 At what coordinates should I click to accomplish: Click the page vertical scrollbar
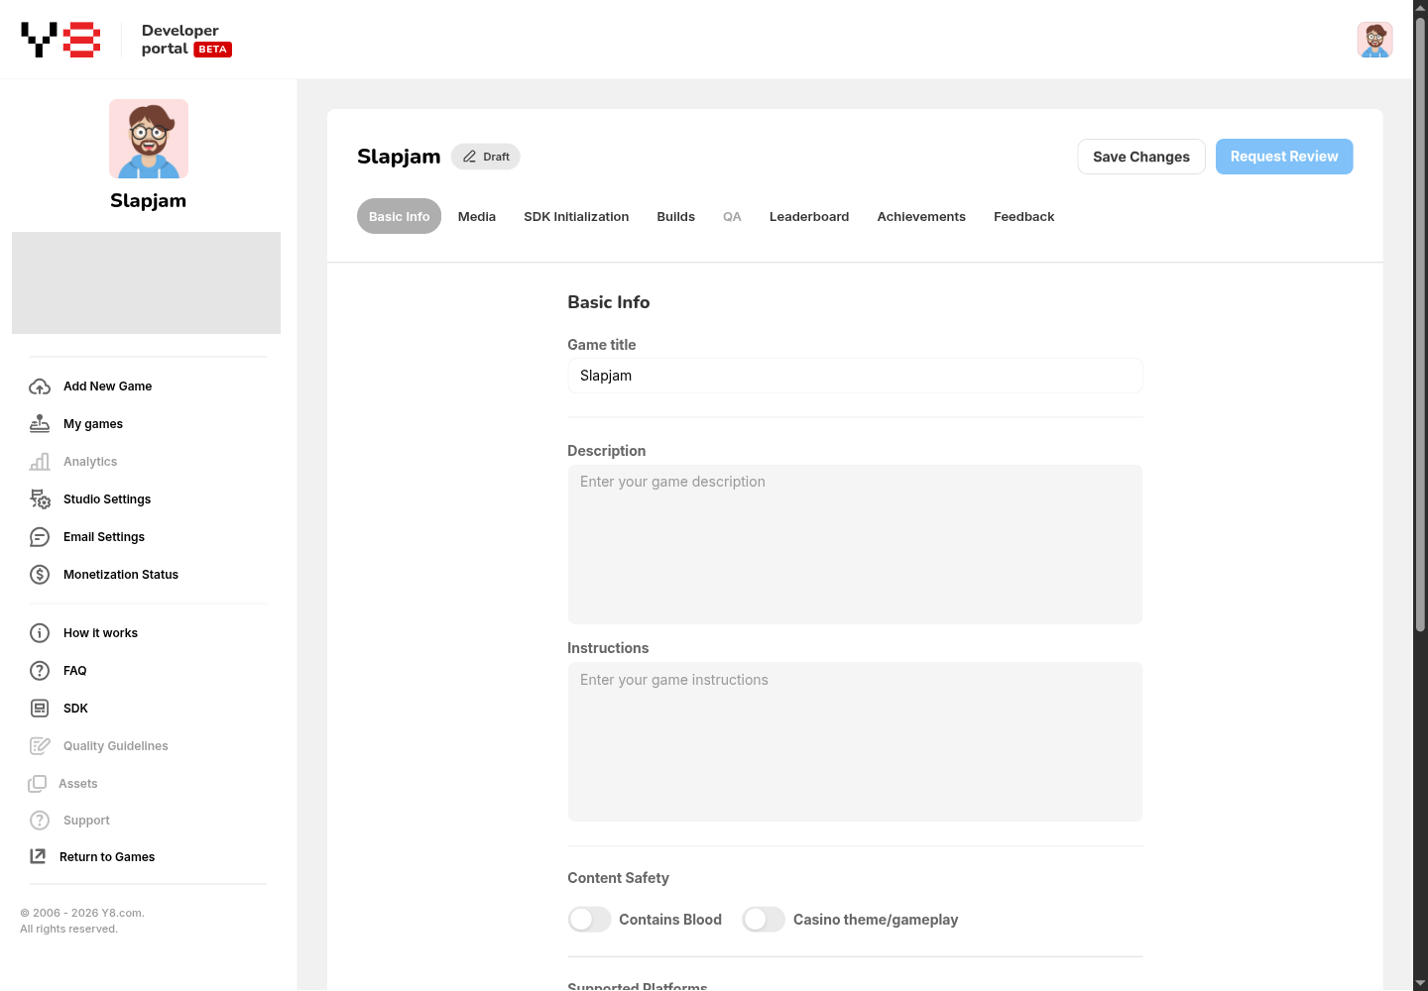point(1420,325)
